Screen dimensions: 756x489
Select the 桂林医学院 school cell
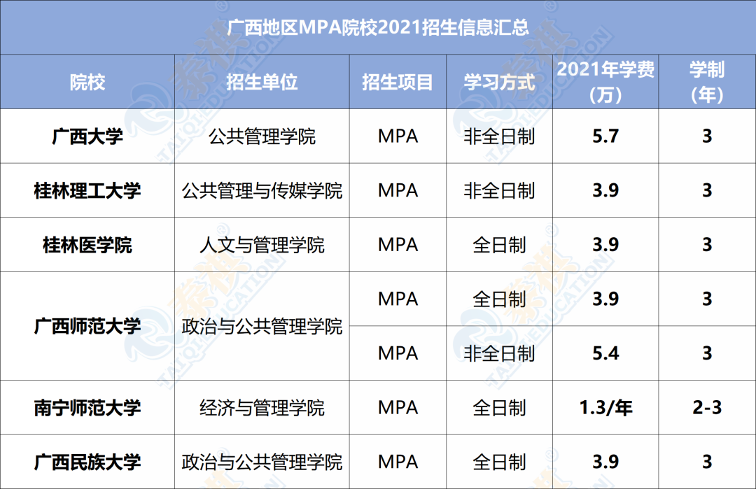tap(87, 245)
